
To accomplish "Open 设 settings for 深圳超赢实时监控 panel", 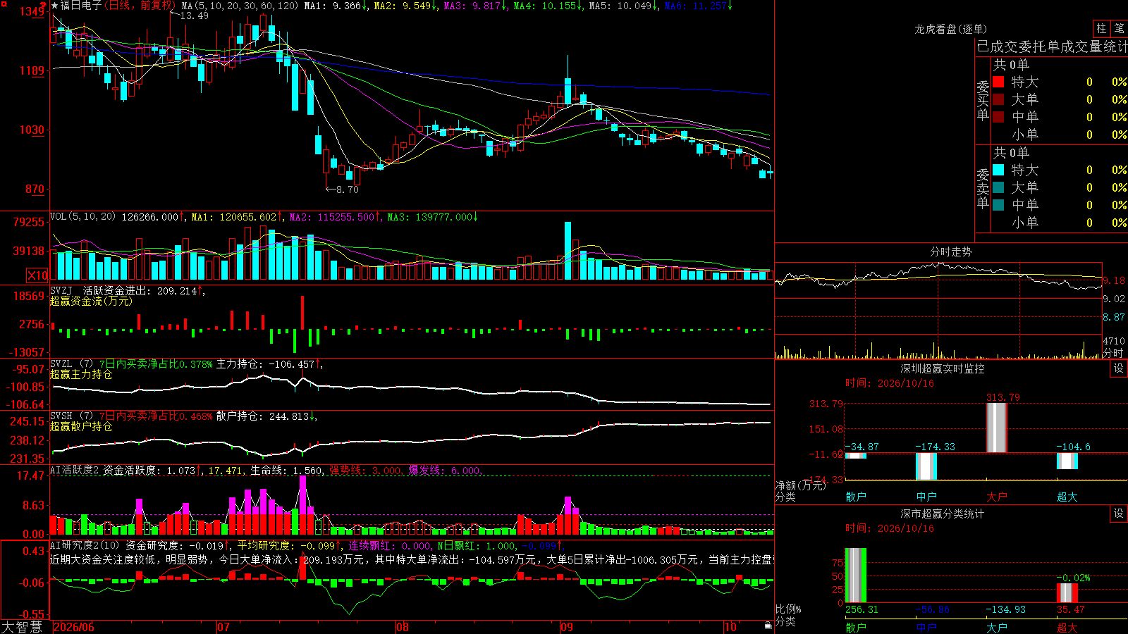I will click(x=1119, y=368).
